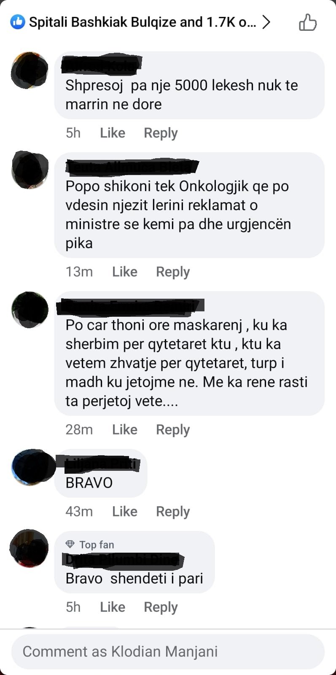Like the Onkologjik comment
The height and width of the screenshot is (675, 336).
pyautogui.click(x=125, y=272)
